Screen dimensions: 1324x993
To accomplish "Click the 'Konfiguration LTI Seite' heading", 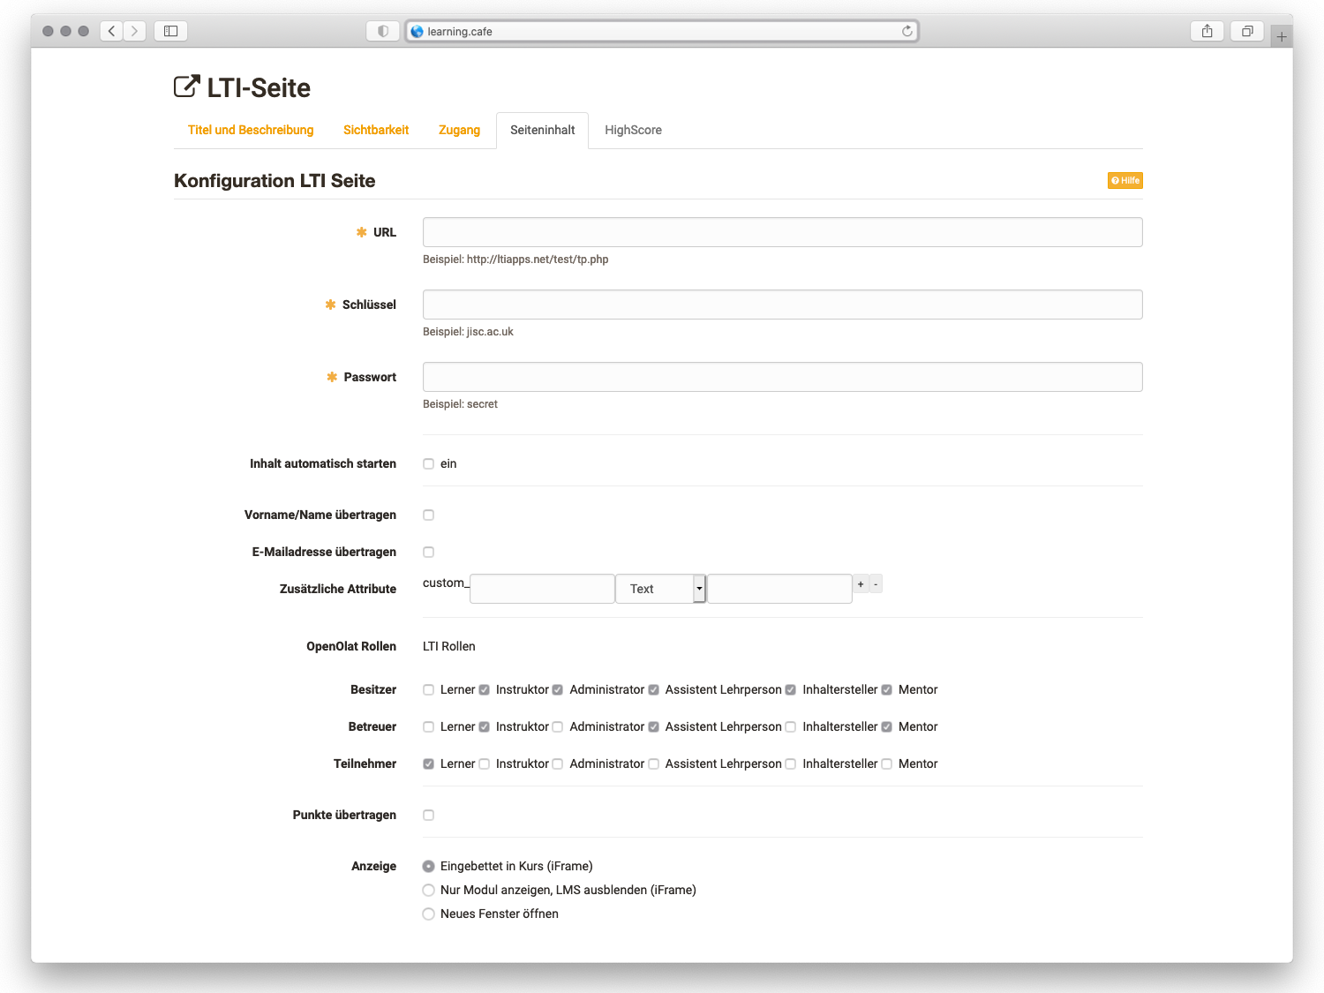I will (x=275, y=180).
